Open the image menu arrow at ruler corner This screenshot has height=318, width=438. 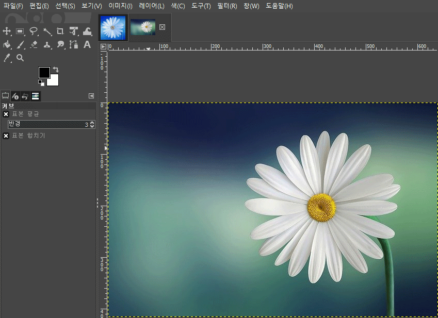click(103, 47)
